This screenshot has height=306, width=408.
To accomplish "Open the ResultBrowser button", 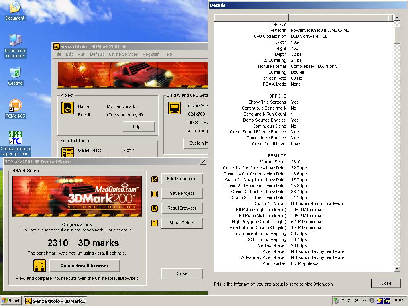I will pos(182,208).
